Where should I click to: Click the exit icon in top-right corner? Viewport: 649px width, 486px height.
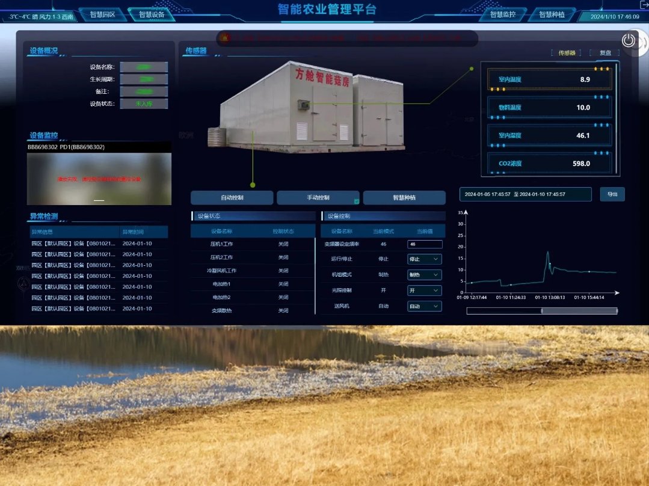coord(643,5)
